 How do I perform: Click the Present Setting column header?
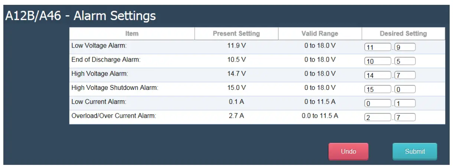click(x=236, y=34)
